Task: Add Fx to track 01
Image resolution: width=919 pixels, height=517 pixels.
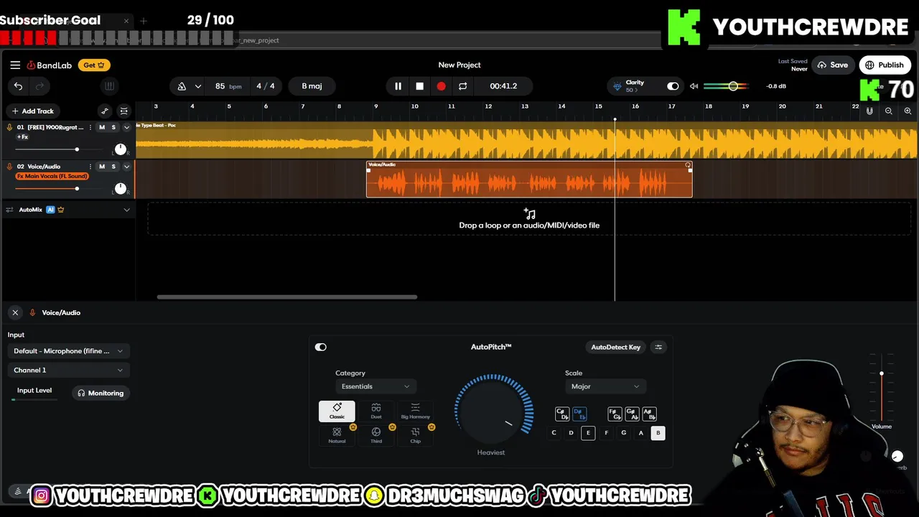Action: (x=22, y=136)
